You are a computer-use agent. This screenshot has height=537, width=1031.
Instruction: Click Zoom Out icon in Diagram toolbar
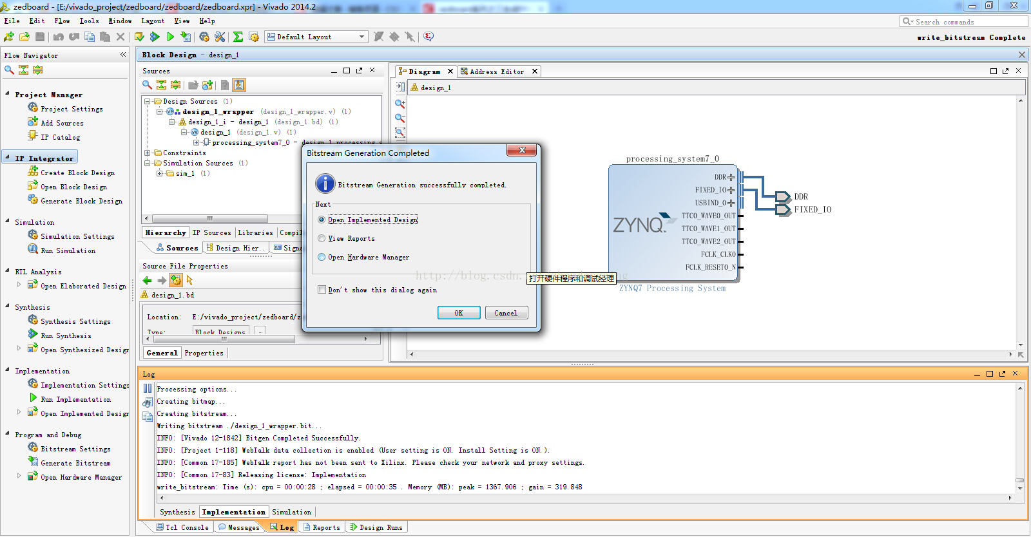(400, 118)
